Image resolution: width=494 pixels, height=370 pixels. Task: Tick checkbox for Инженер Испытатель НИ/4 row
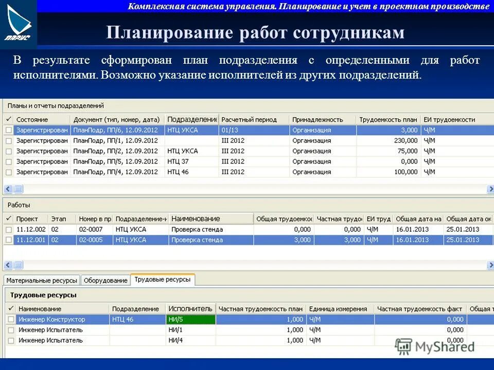point(11,340)
